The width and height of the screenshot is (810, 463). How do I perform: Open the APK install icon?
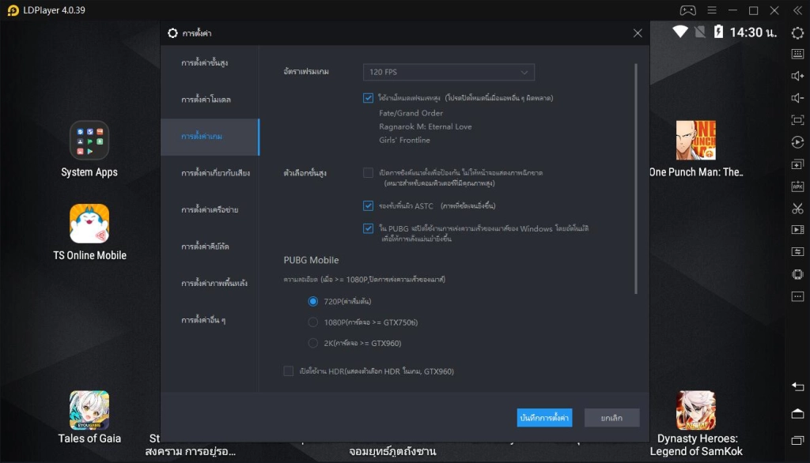(x=797, y=186)
